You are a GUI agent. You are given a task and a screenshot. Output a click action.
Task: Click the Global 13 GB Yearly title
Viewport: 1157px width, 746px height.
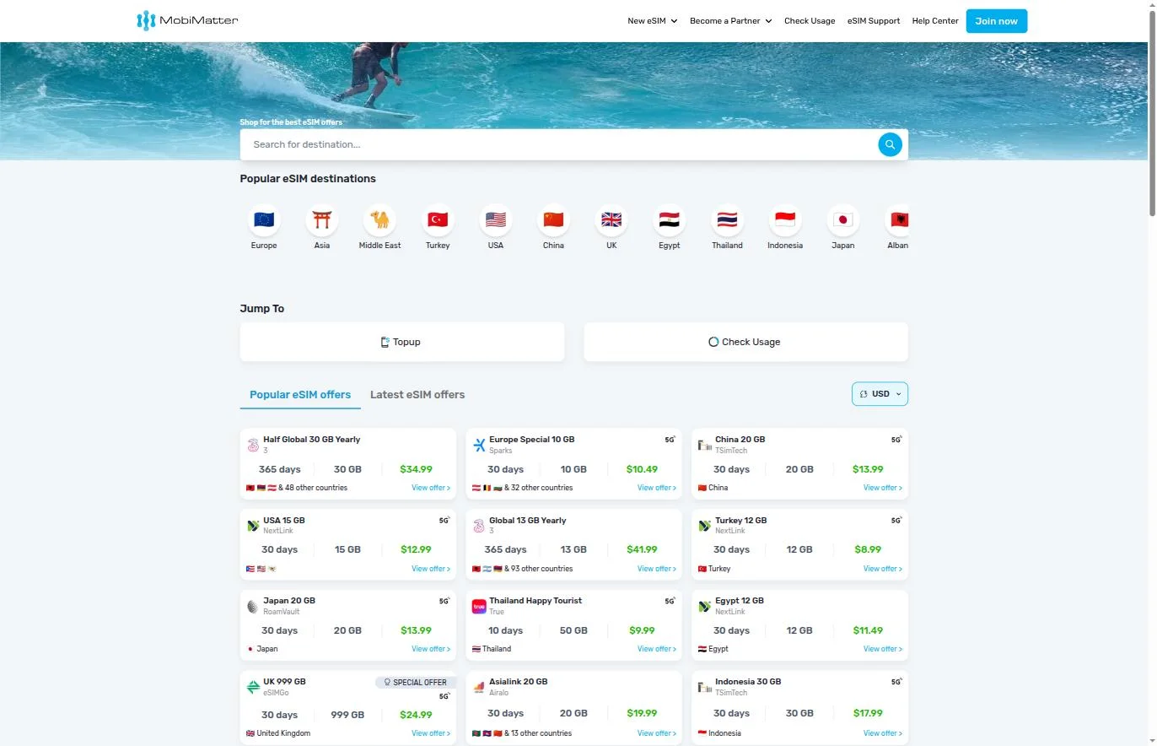tap(528, 521)
